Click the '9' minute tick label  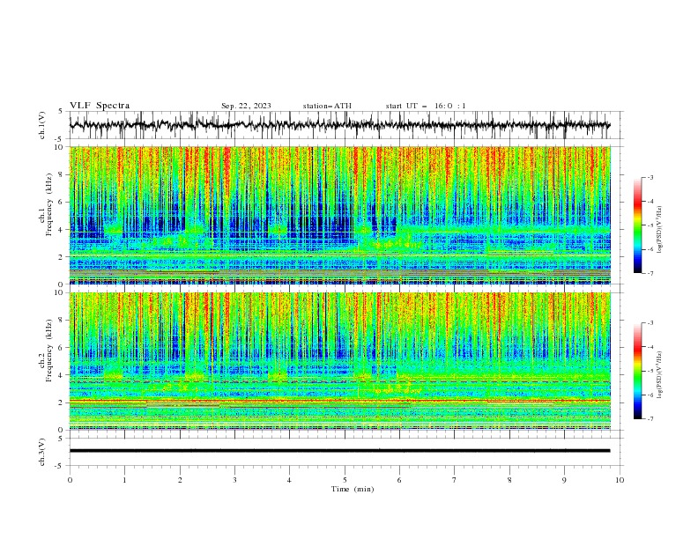tap(564, 480)
